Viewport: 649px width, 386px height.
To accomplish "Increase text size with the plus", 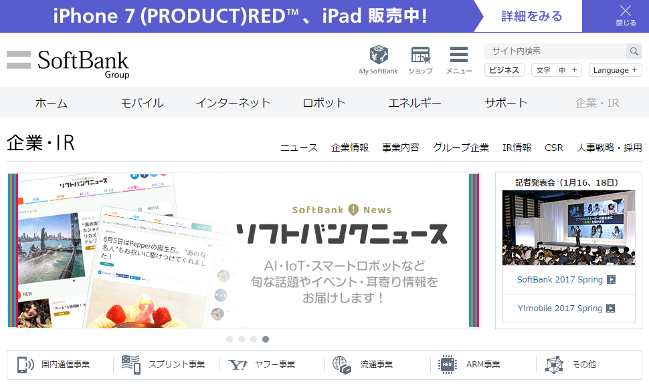I will 575,70.
